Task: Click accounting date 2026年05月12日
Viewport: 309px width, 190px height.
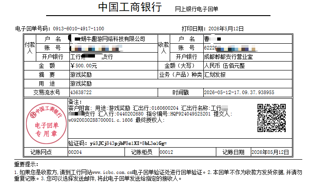Action: pos(270,152)
